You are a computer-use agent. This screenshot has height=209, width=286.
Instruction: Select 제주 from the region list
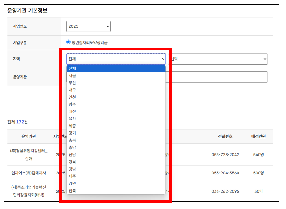pos(73,176)
